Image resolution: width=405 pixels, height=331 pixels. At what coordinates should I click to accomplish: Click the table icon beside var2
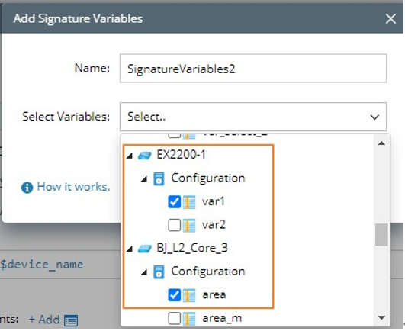pyautogui.click(x=189, y=226)
